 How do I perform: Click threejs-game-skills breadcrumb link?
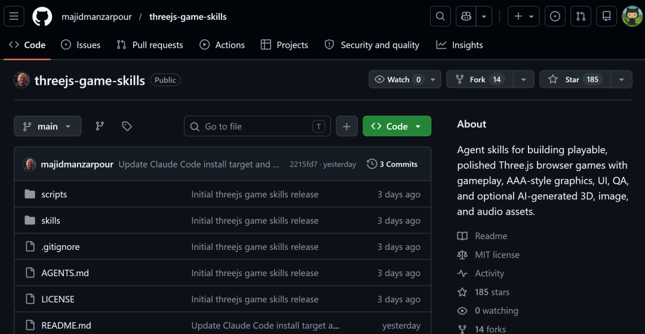click(x=188, y=17)
